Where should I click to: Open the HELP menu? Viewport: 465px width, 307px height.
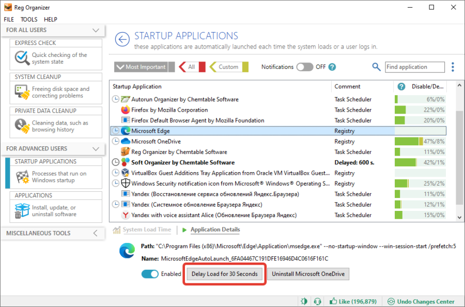tap(51, 19)
